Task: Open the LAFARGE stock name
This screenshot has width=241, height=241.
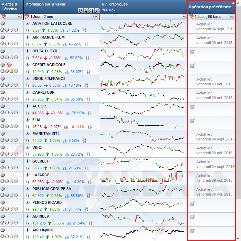Action: pos(41,175)
